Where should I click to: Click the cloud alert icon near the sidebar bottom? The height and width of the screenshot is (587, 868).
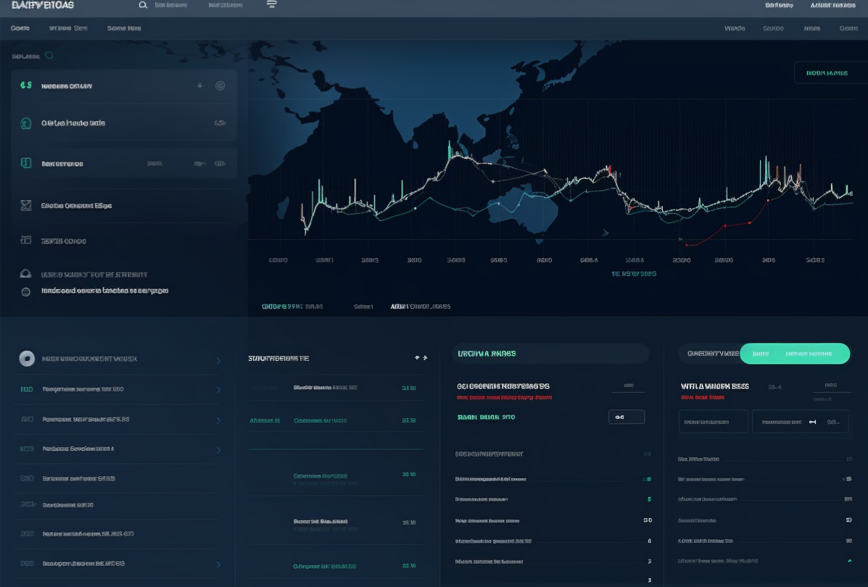click(x=24, y=274)
